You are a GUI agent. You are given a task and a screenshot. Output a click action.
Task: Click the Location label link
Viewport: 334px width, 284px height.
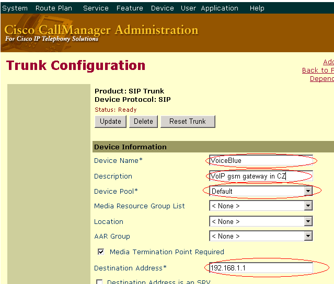coord(109,221)
